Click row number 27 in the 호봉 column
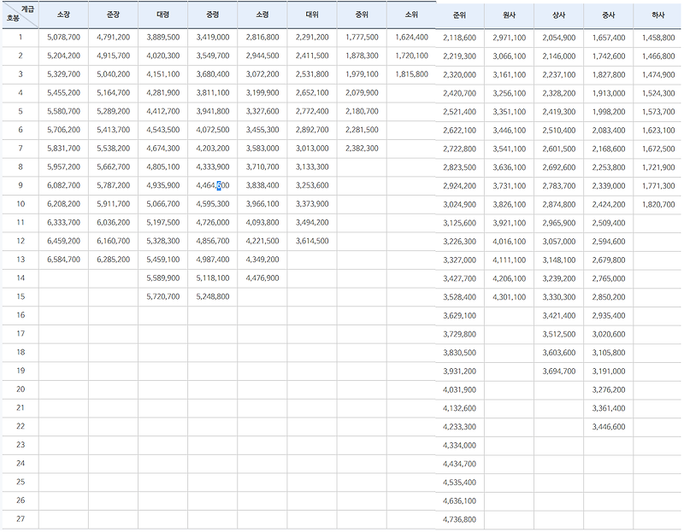684x532 pixels. click(x=21, y=519)
